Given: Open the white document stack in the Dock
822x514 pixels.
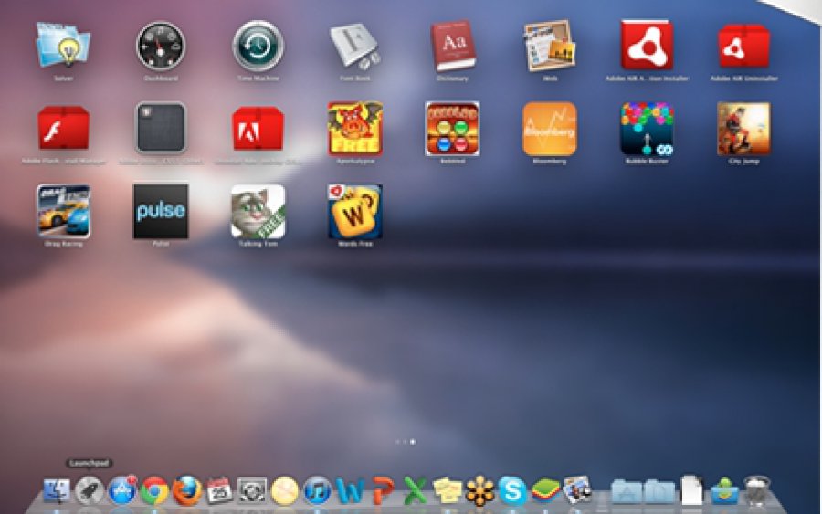Looking at the screenshot, I should point(692,491).
